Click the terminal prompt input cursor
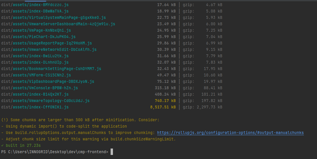This screenshot has width=317, height=159. click(112, 152)
